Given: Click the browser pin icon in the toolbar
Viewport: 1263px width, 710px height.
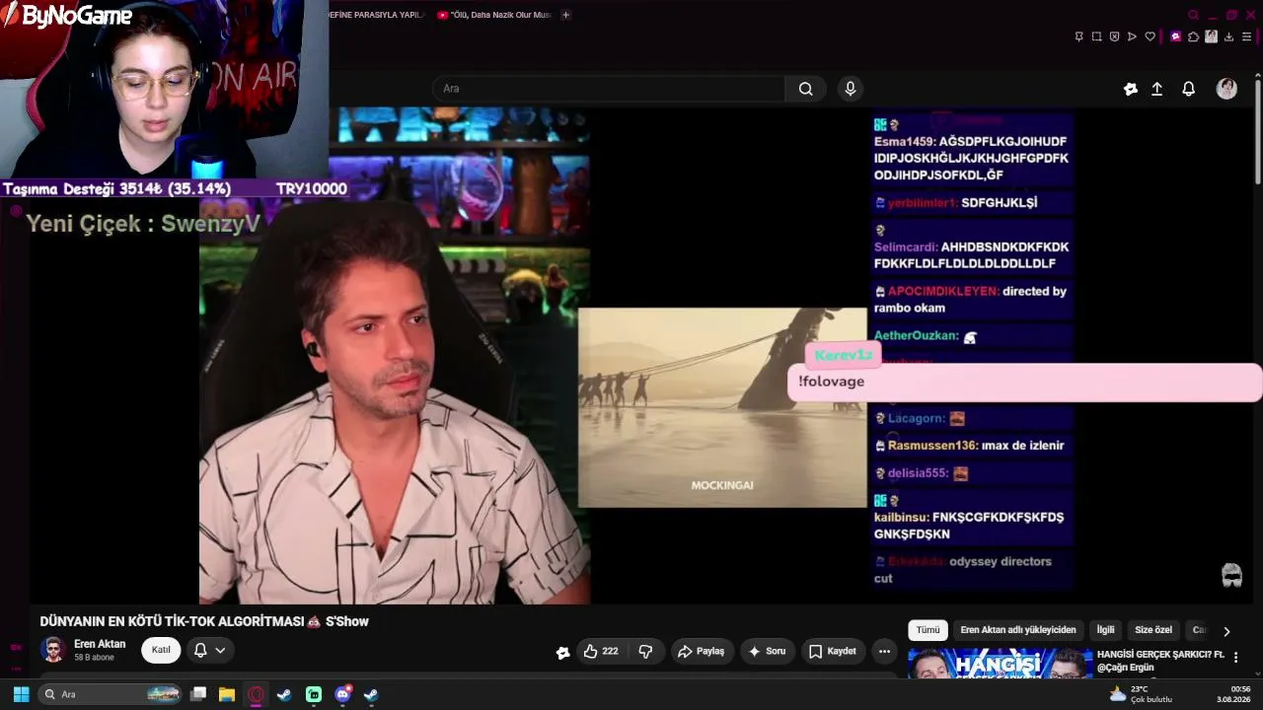Looking at the screenshot, I should (1078, 36).
